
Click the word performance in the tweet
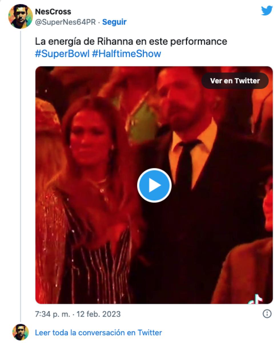click(x=199, y=41)
